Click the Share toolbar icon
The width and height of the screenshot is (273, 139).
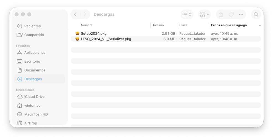tap(221, 14)
